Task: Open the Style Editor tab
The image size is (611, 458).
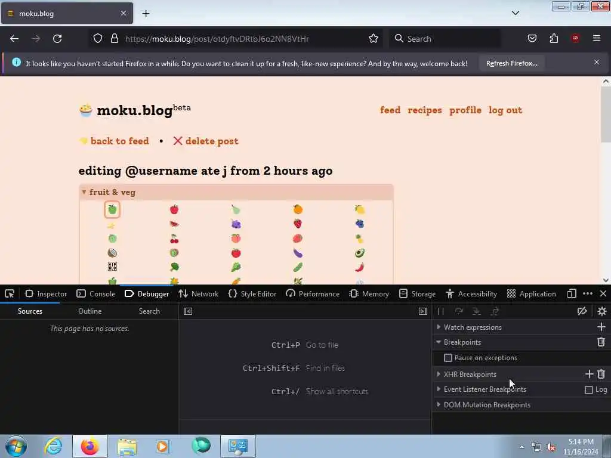Action: click(252, 293)
